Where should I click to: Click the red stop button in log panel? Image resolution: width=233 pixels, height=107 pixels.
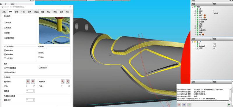pyautogui.click(x=179, y=105)
